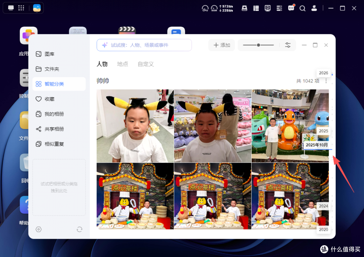The width and height of the screenshot is (364, 257).
Task: Jump to 2024 on the timeline
Action: pyautogui.click(x=323, y=206)
